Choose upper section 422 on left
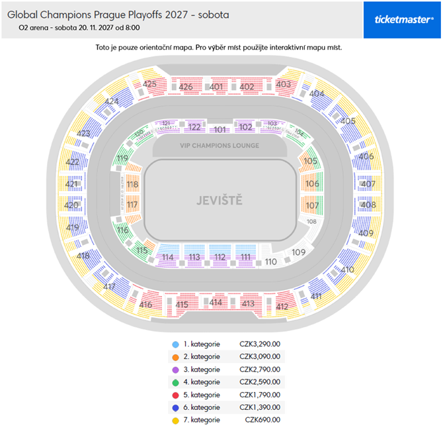 [x=73, y=162]
